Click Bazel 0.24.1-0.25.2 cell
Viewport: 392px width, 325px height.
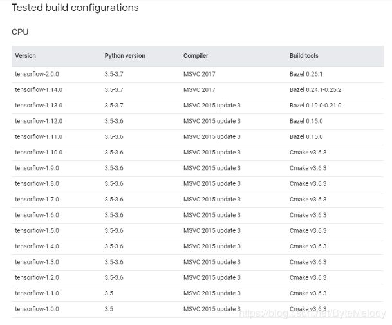click(x=315, y=89)
